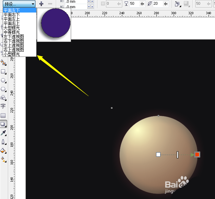Image resolution: width=215 pixels, height=199 pixels.
Task: Select the Ellipse tool
Action: [3, 81]
